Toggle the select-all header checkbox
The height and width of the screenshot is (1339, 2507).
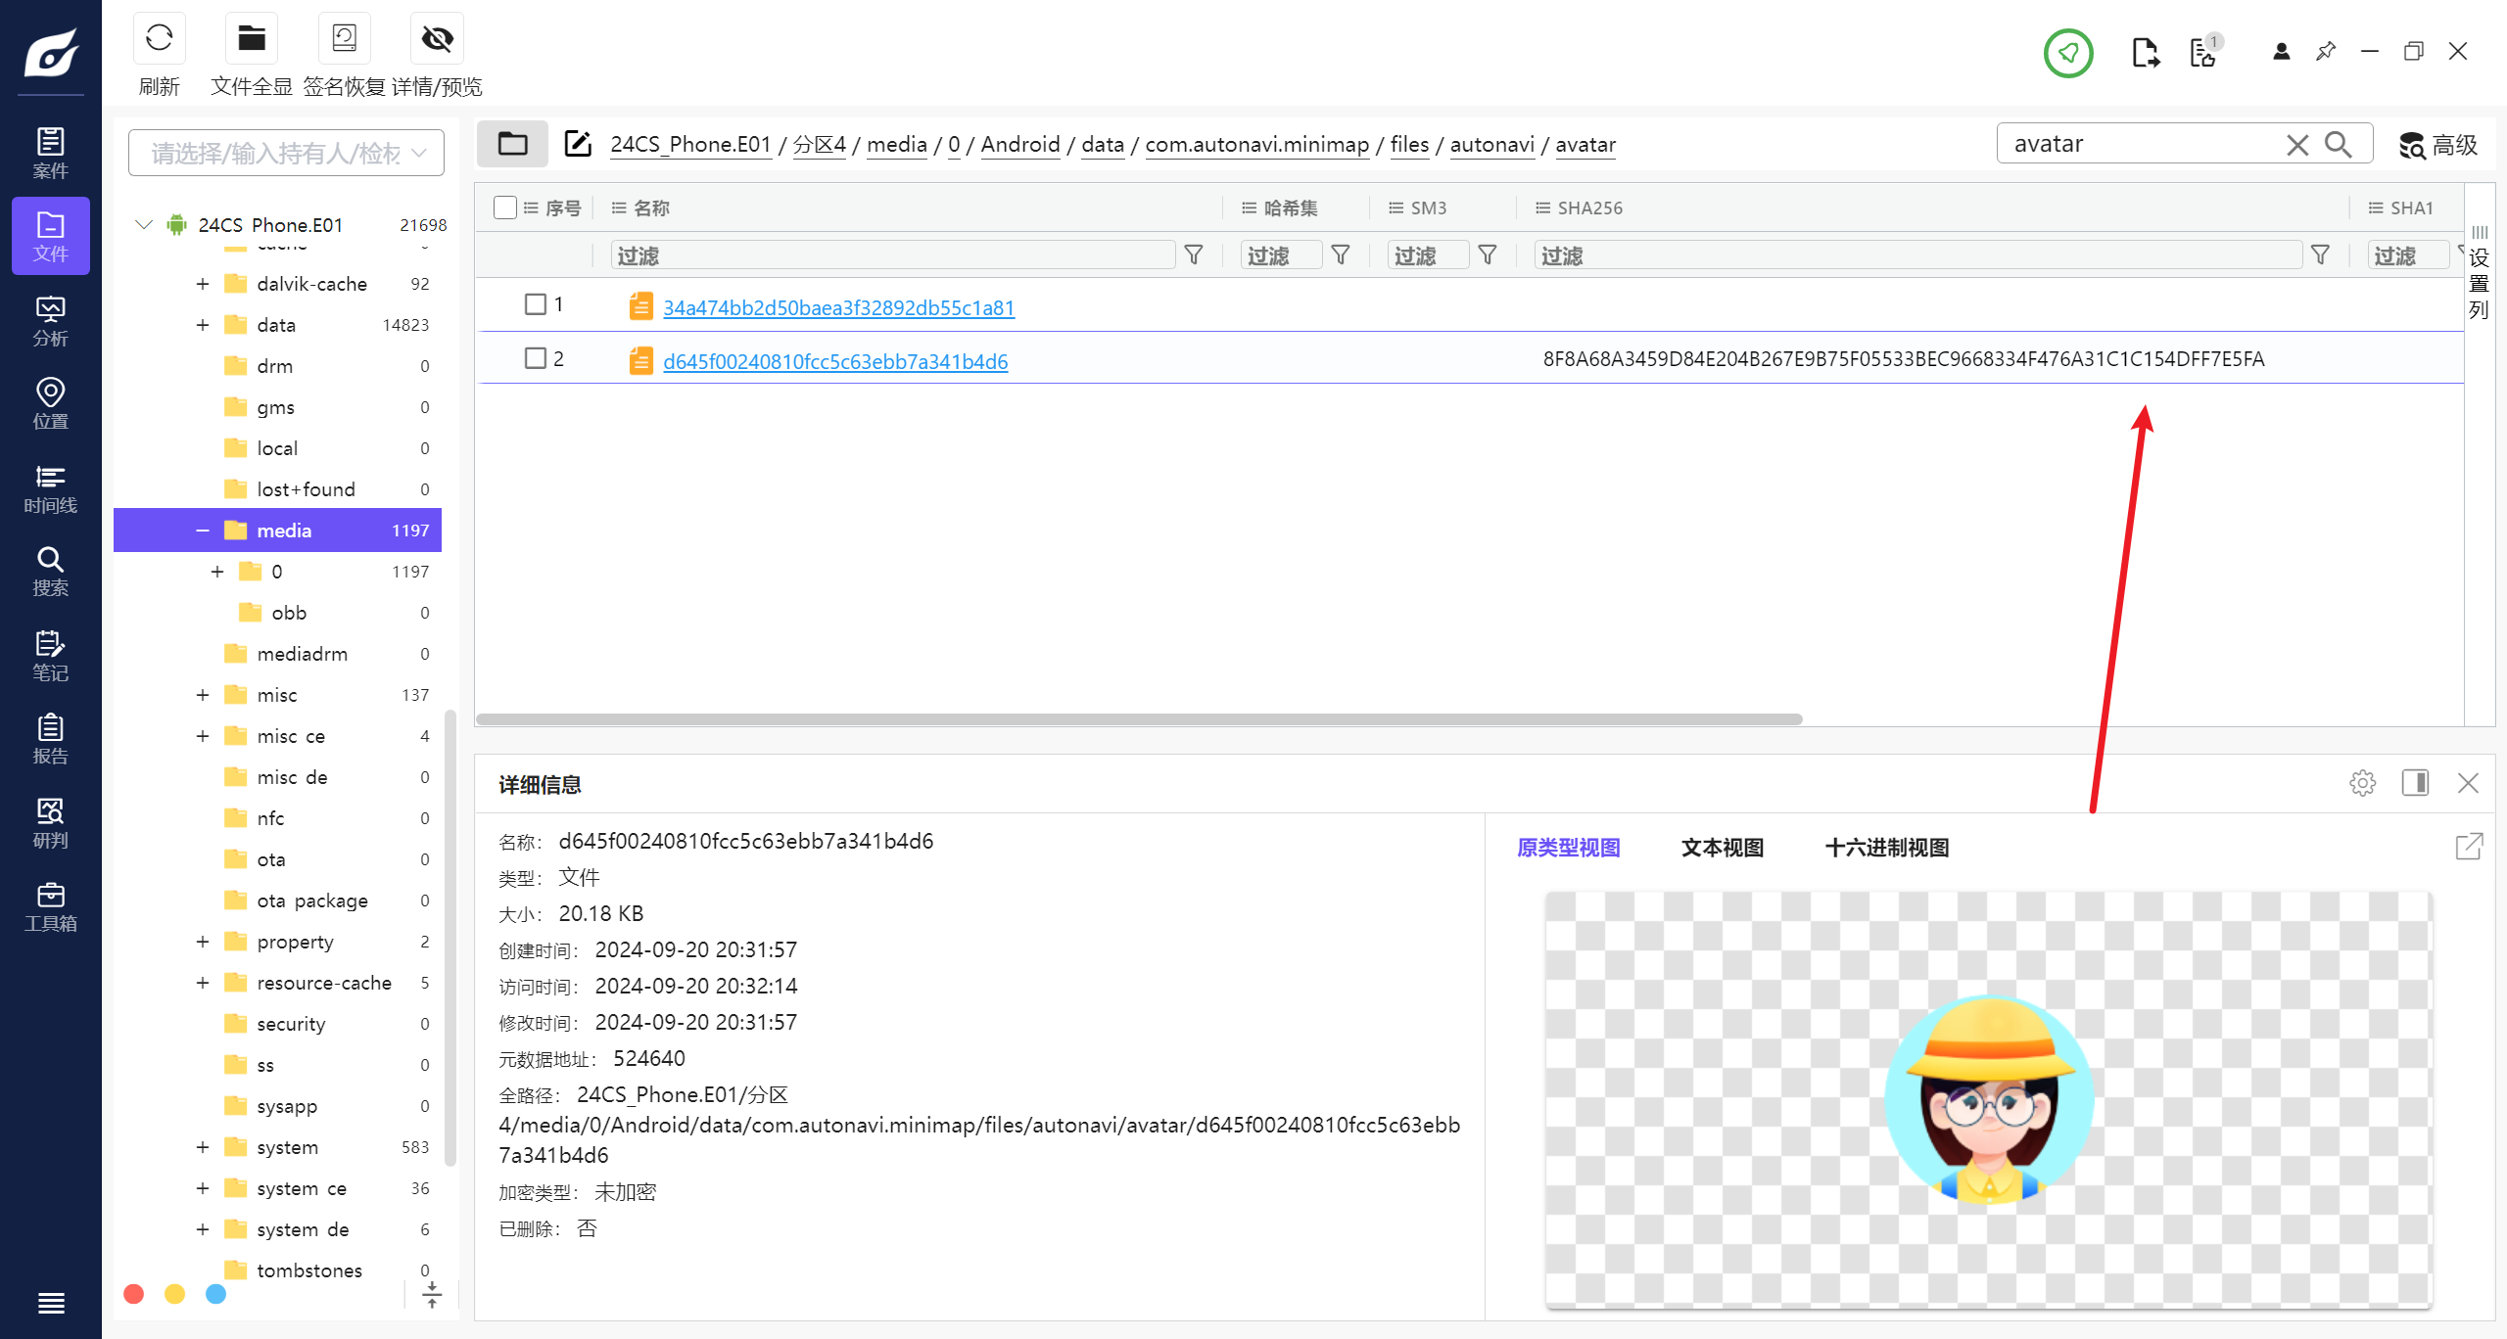(x=505, y=208)
